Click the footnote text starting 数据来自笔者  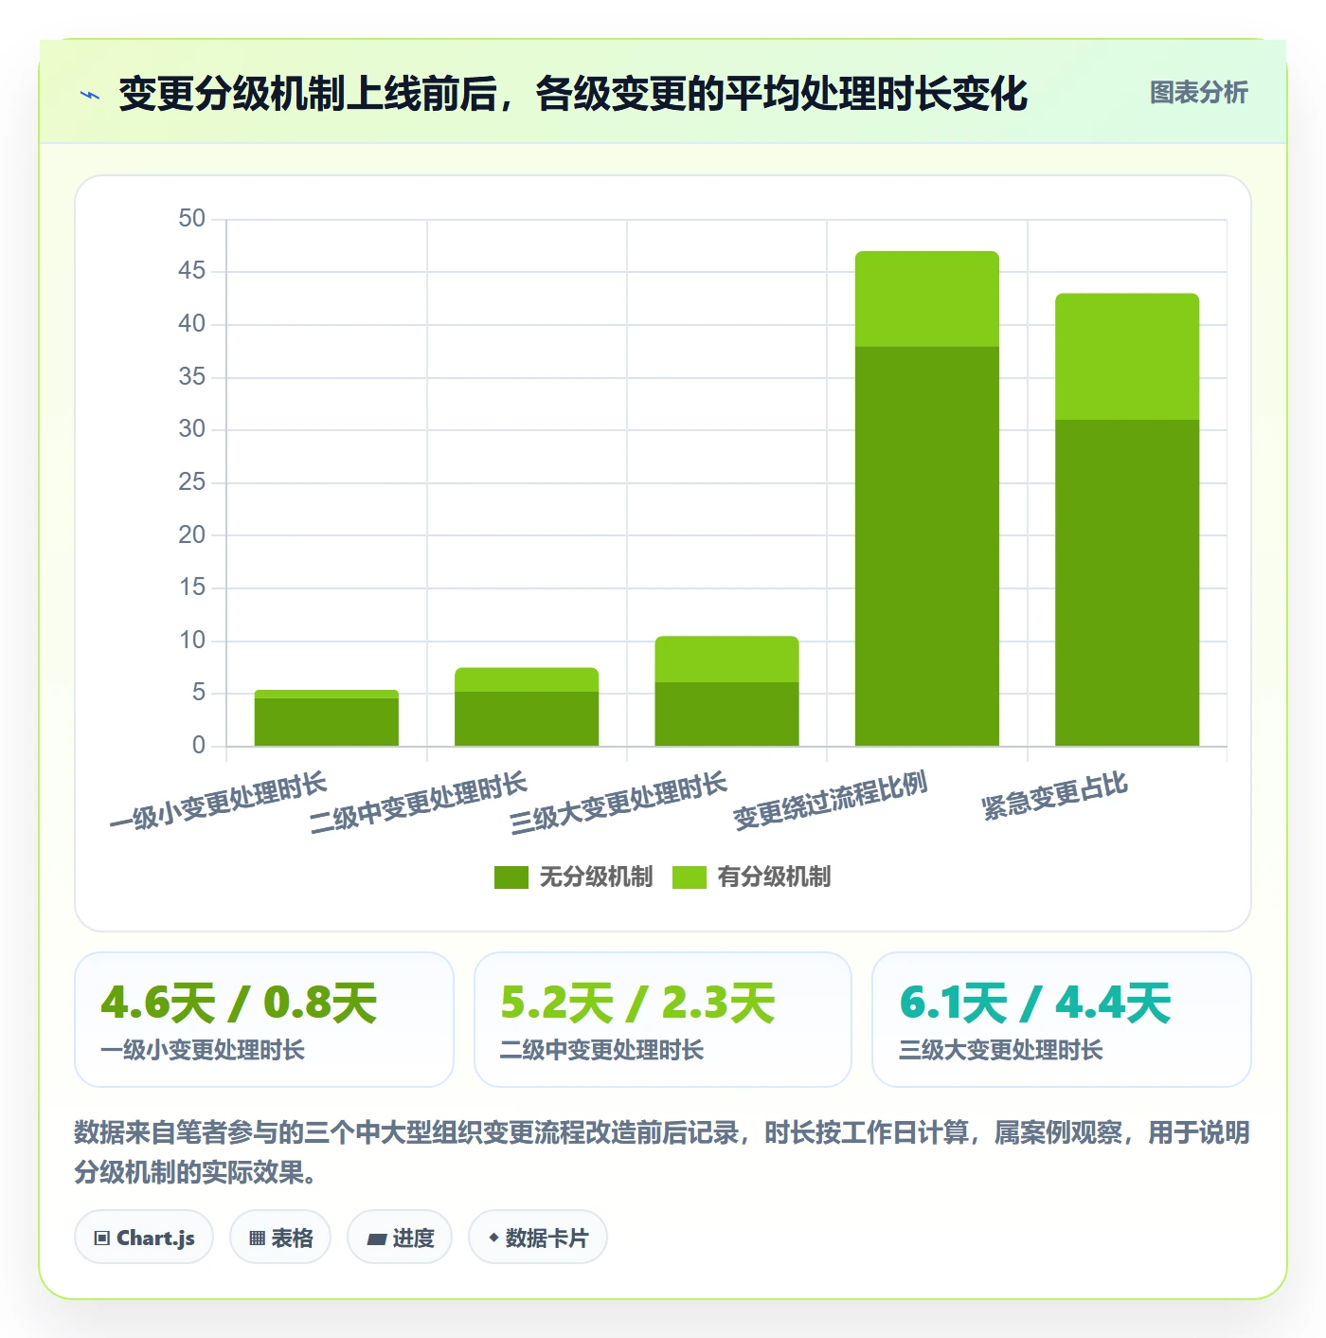[662, 1152]
